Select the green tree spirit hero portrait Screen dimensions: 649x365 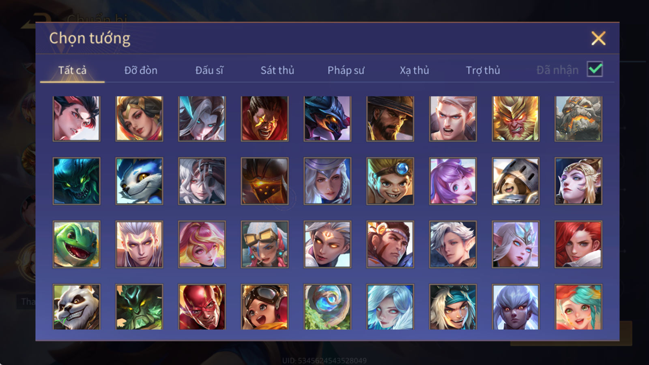[139, 307]
